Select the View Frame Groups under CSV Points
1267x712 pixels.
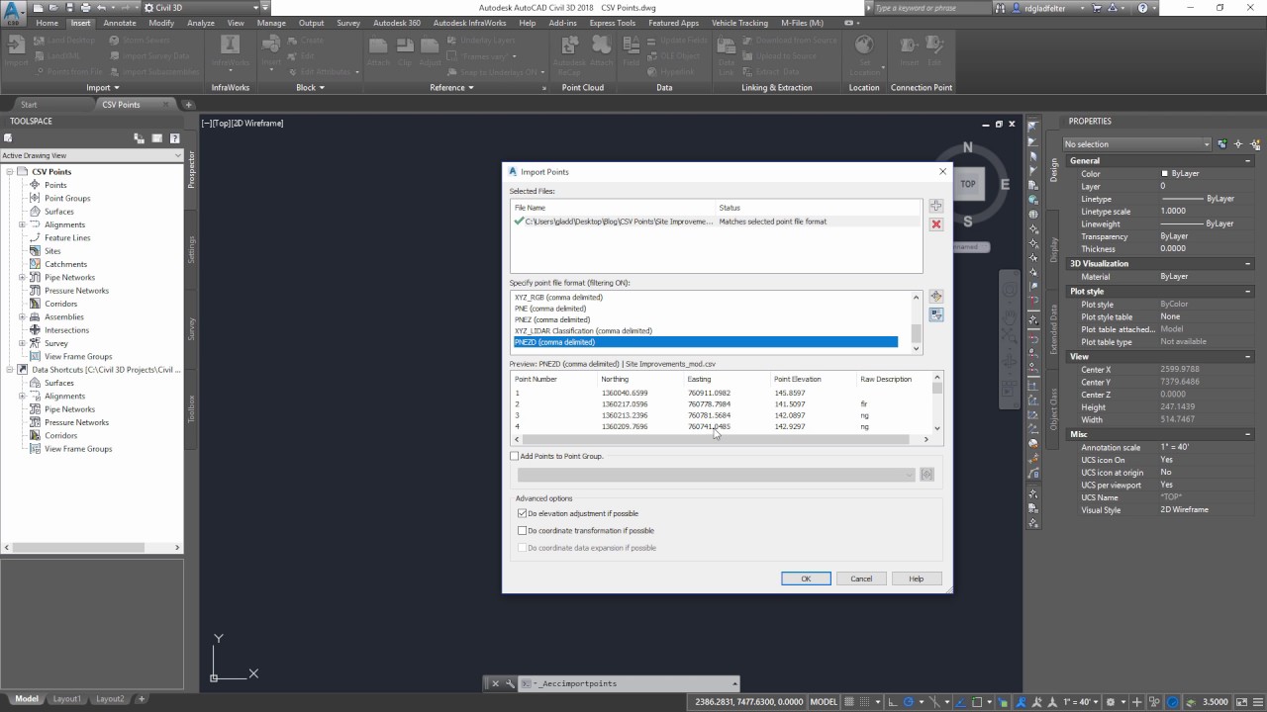(78, 357)
